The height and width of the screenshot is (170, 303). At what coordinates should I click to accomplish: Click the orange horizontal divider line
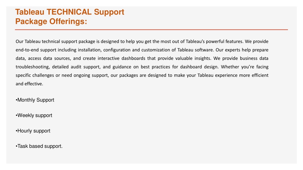click(151, 30)
